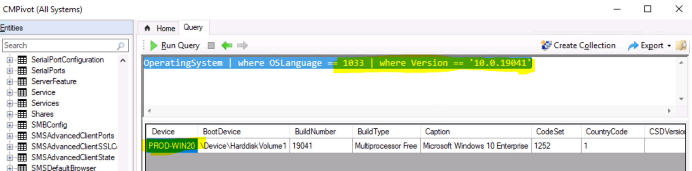Expand the Shares entity node
This screenshot has width=692, height=171.
pyautogui.click(x=10, y=114)
